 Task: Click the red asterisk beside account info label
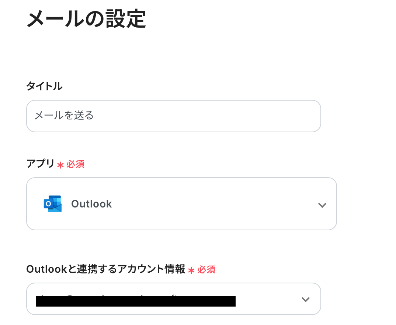[x=191, y=271]
